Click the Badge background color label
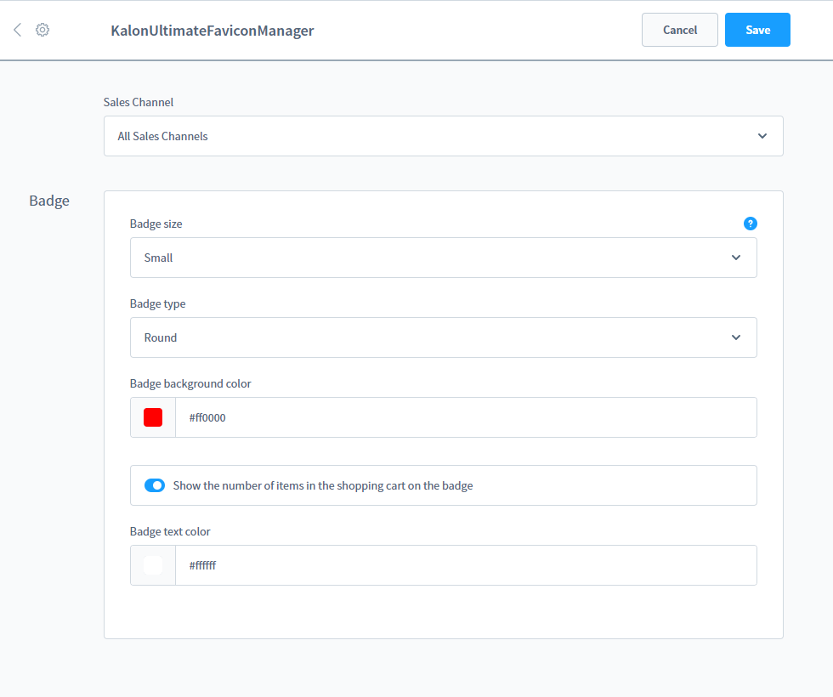Image resolution: width=833 pixels, height=697 pixels. pyautogui.click(x=190, y=383)
